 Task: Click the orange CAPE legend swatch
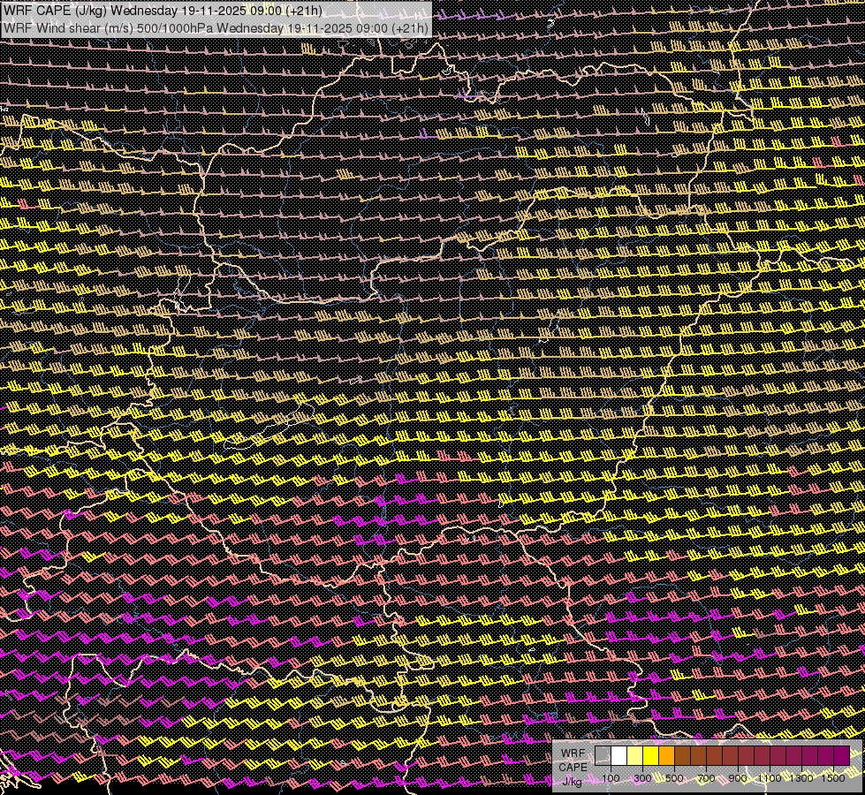666,755
